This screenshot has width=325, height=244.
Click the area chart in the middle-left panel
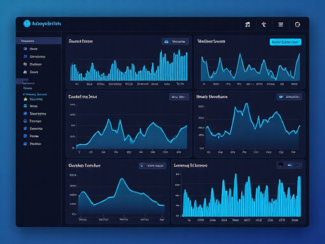[131, 133]
